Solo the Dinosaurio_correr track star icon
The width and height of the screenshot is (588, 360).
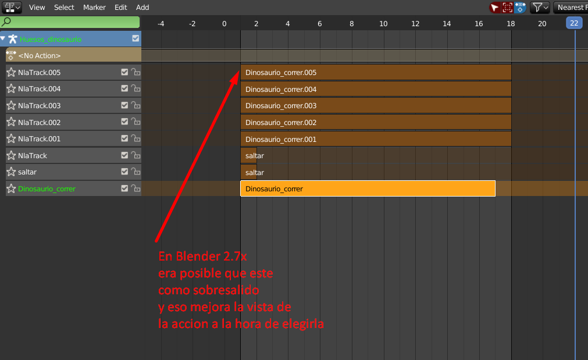[x=11, y=188]
